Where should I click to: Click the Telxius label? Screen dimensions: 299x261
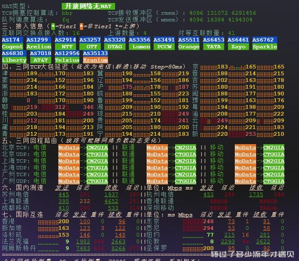(67, 60)
